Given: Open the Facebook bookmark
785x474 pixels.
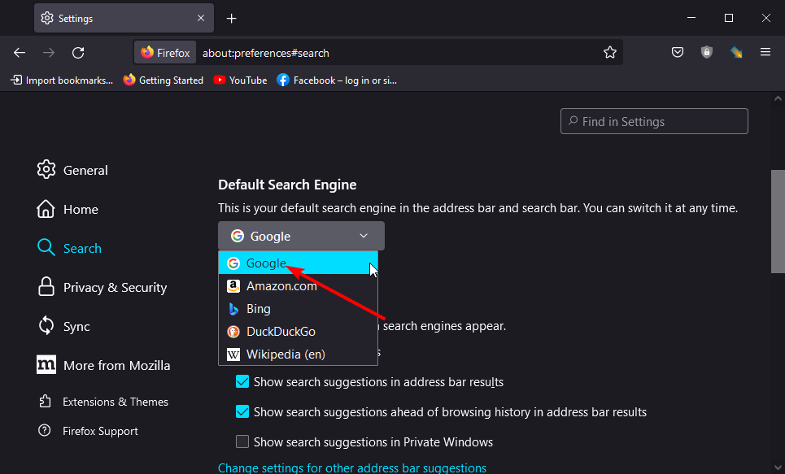Looking at the screenshot, I should (x=337, y=80).
